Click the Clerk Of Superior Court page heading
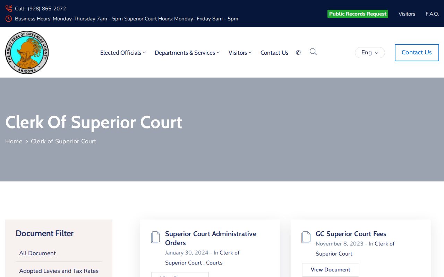The height and width of the screenshot is (277, 444). (x=94, y=122)
